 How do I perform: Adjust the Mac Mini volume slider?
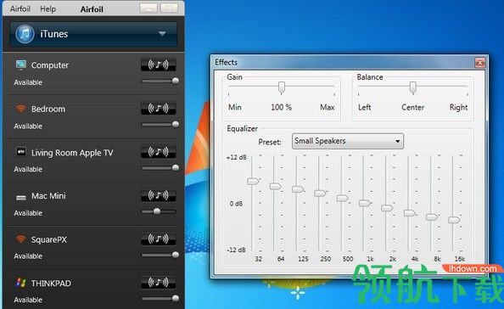click(x=160, y=211)
